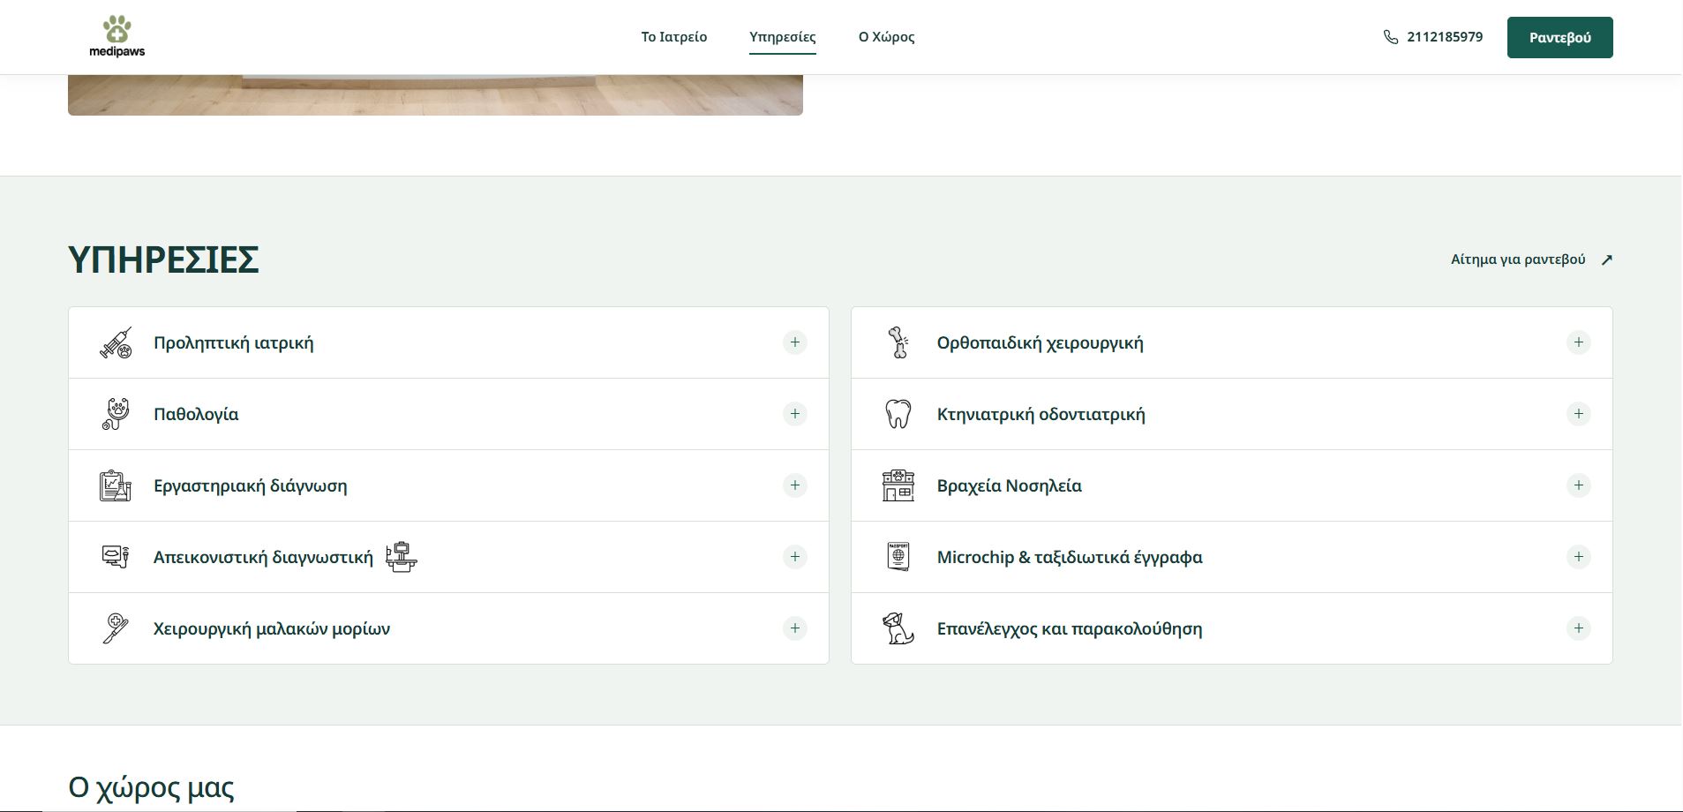
Task: Click the ultrasound monitor icon left of Απεικονιστική διαγνωστική
Action: tap(116, 557)
